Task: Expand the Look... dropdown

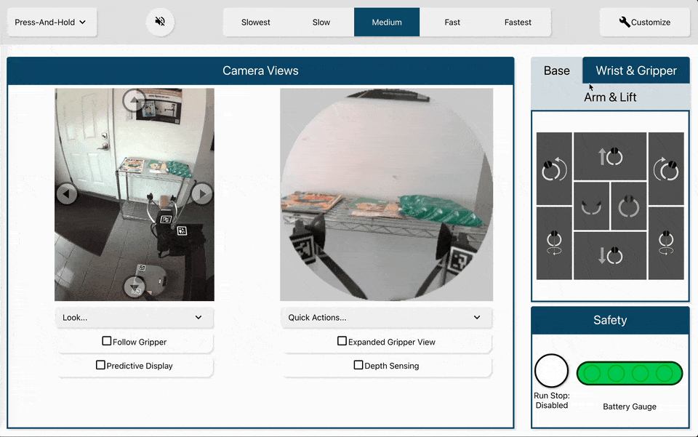Action: point(135,317)
